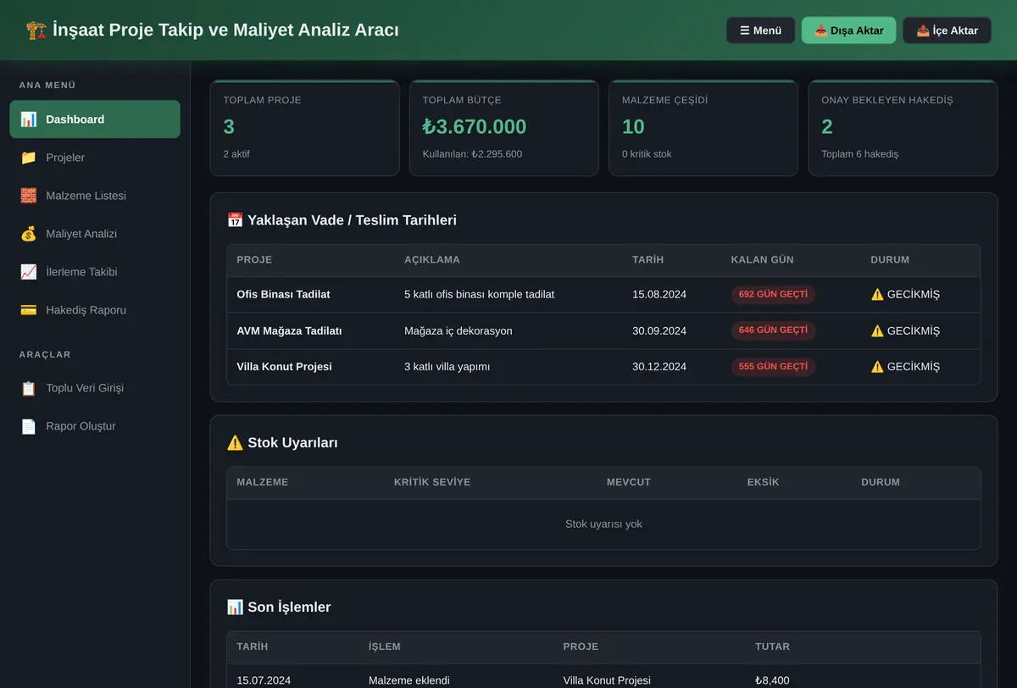
Task: Click the İçe Aktar button
Action: (x=947, y=31)
